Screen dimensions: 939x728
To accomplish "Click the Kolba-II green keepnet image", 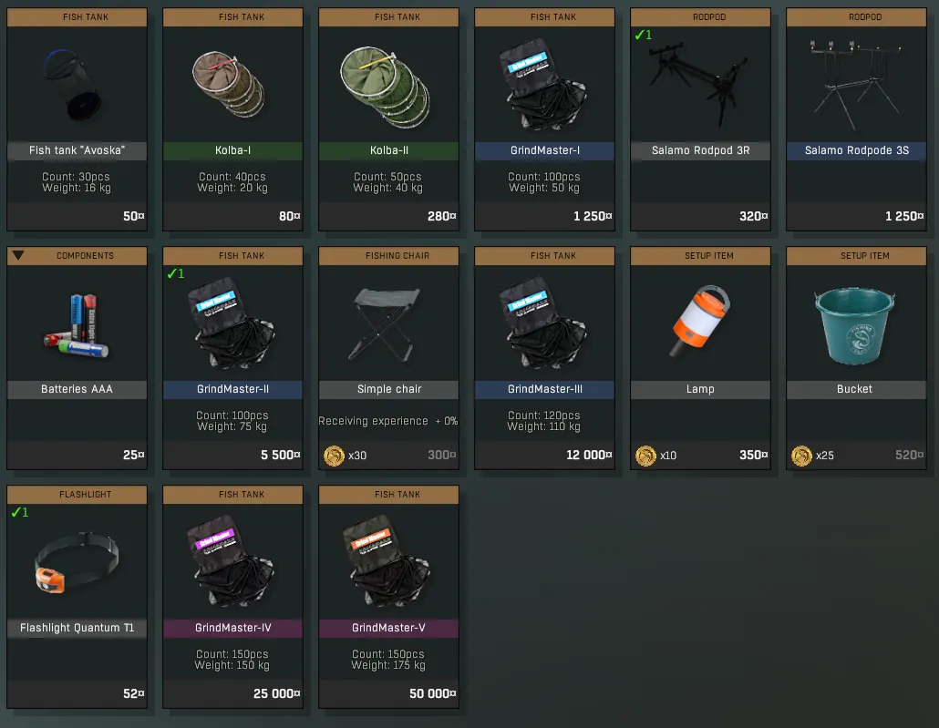I will (385, 87).
